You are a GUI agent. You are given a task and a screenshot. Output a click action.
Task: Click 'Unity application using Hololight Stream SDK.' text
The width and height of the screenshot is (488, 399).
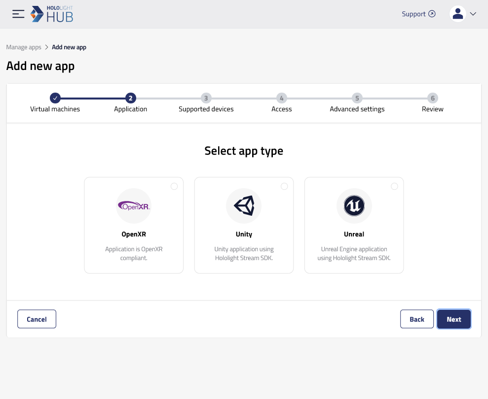point(244,254)
